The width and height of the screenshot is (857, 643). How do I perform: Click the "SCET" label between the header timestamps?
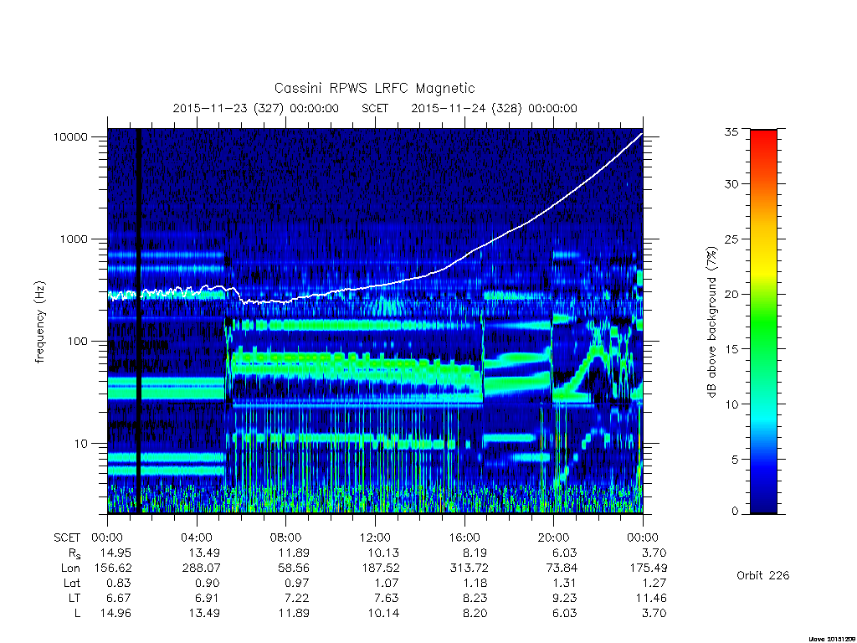375,108
